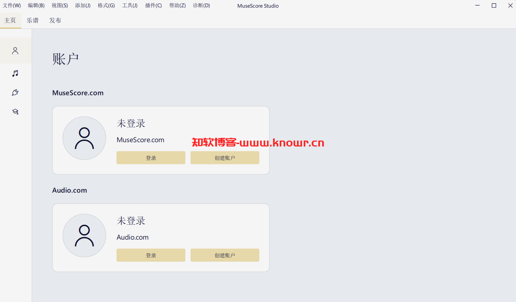Open the plugins plug sidebar icon
Image resolution: width=516 pixels, height=302 pixels.
point(15,93)
